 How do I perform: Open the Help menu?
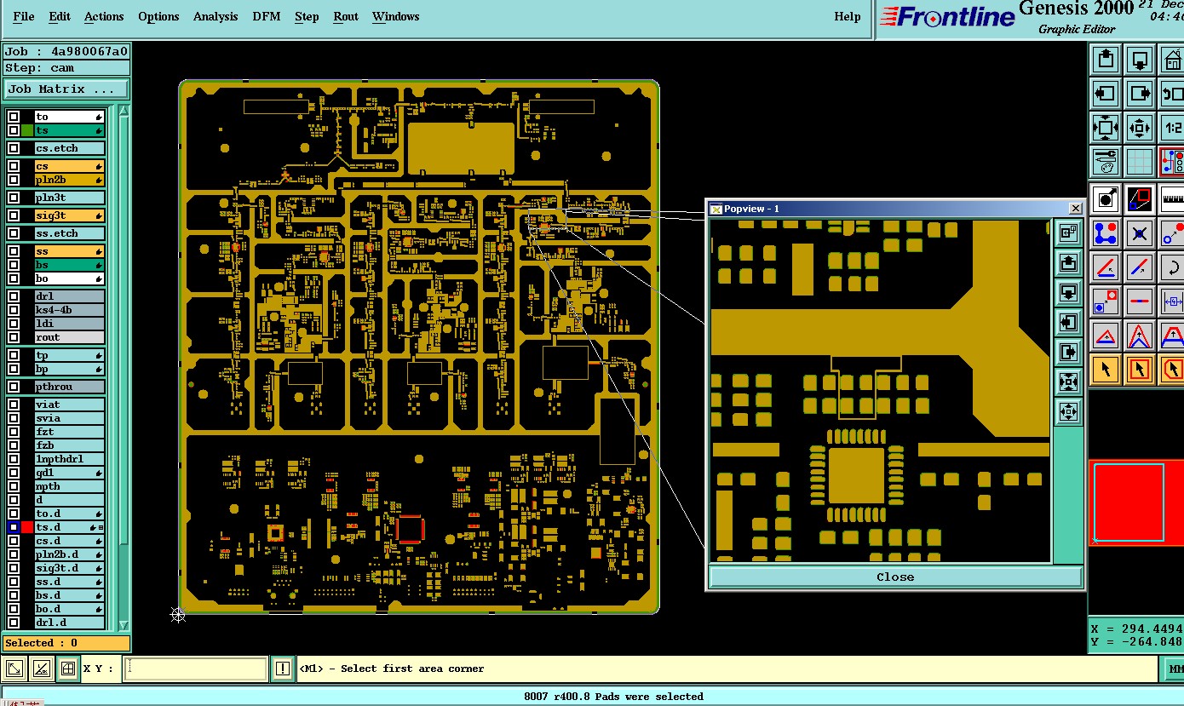(848, 16)
